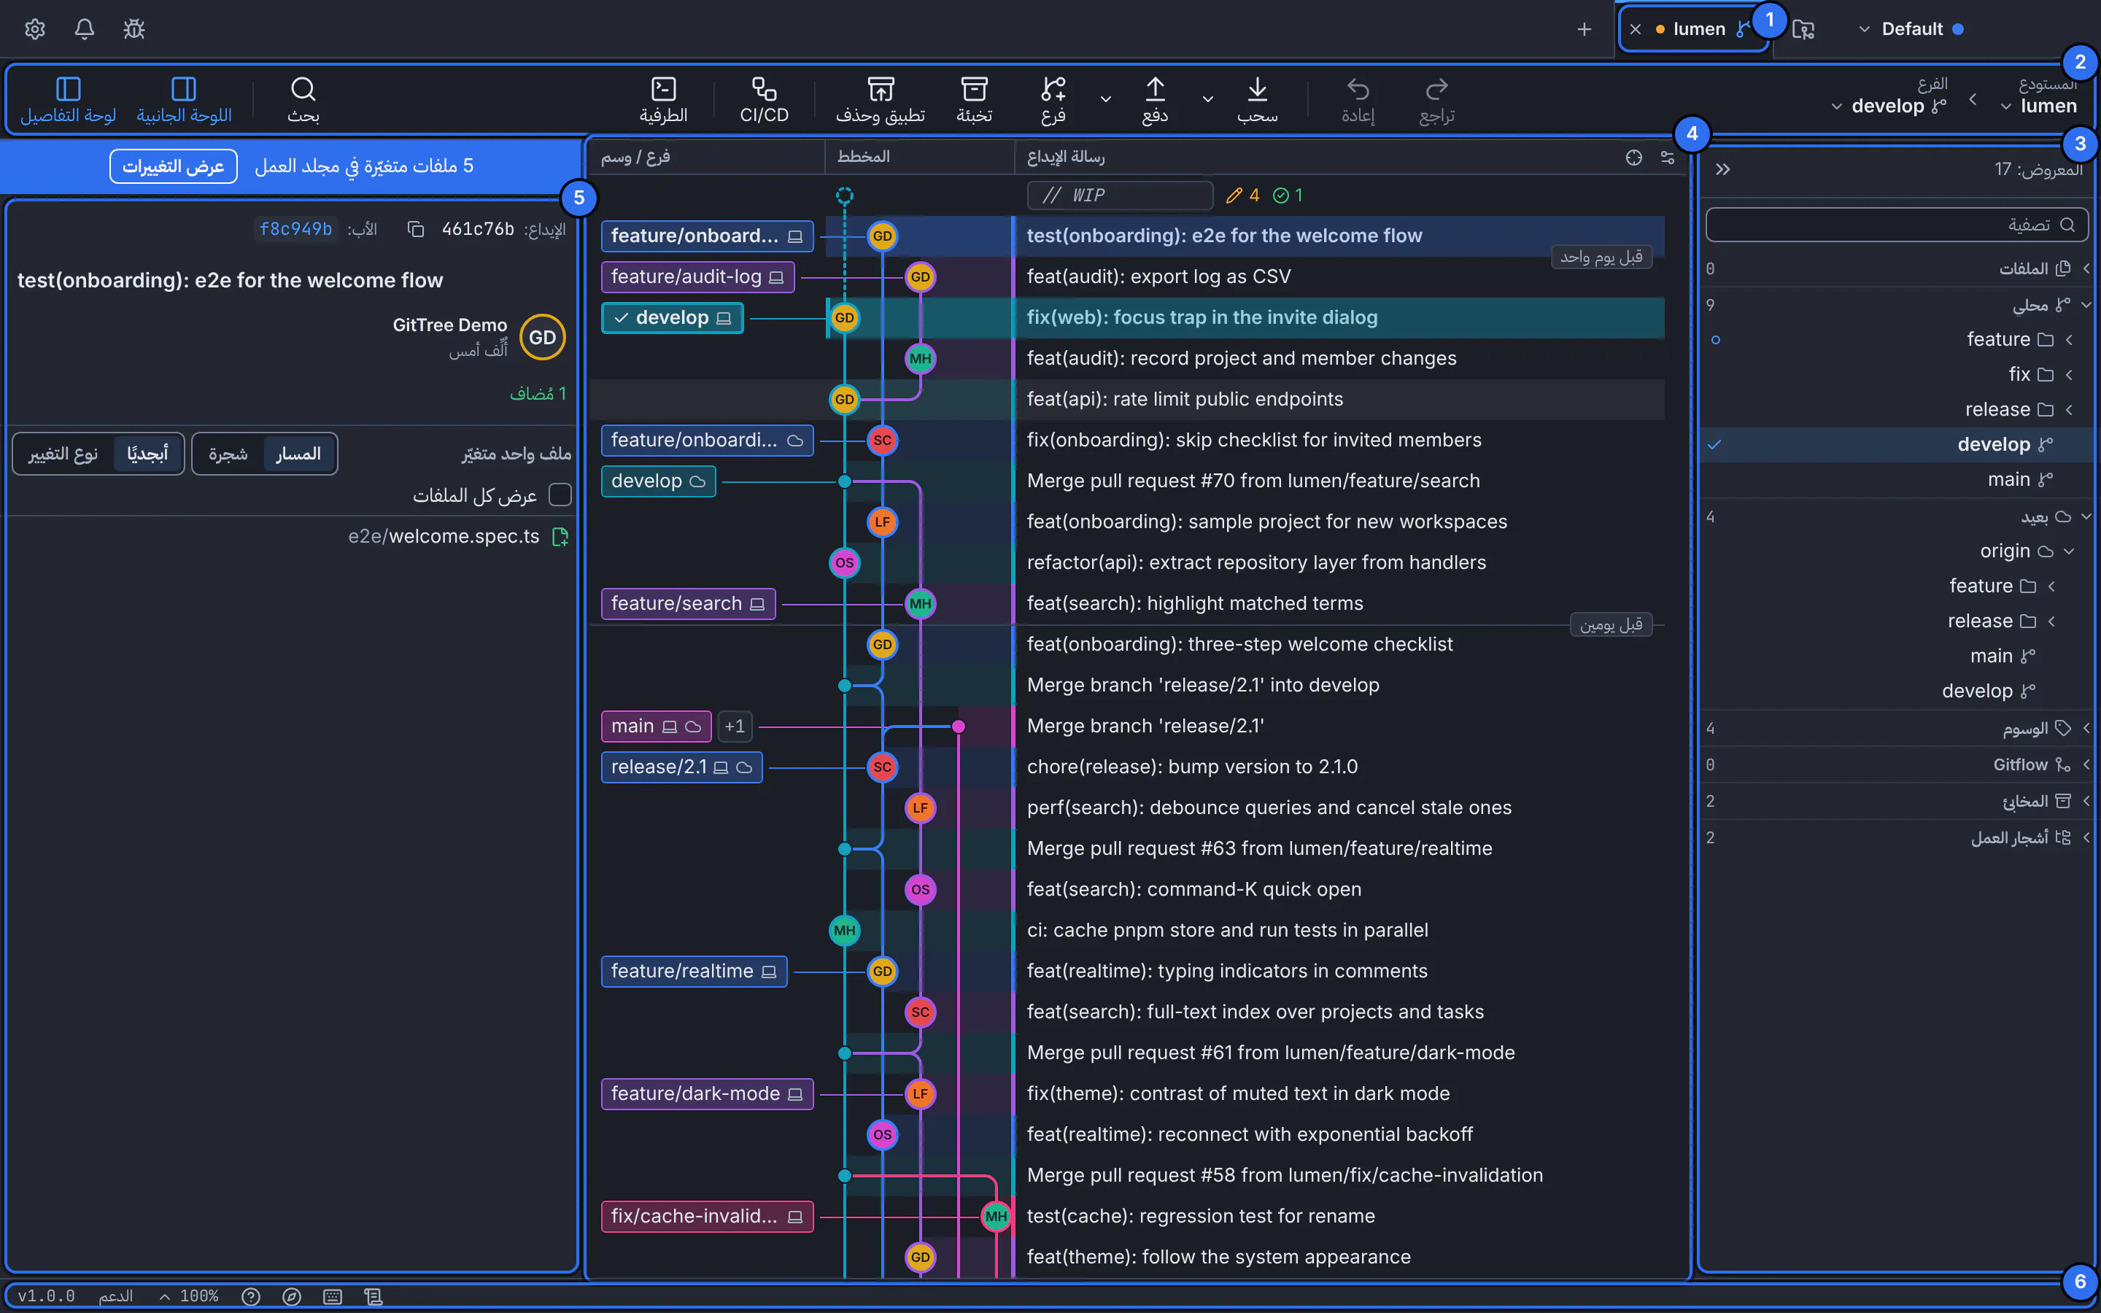Click the redo (إعادة) icon

(1358, 100)
